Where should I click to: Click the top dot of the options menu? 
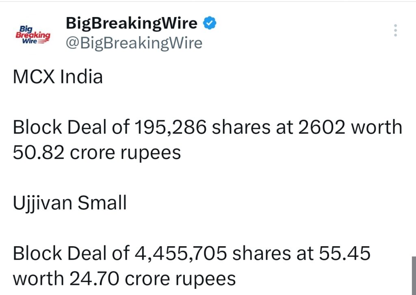[x=395, y=25]
